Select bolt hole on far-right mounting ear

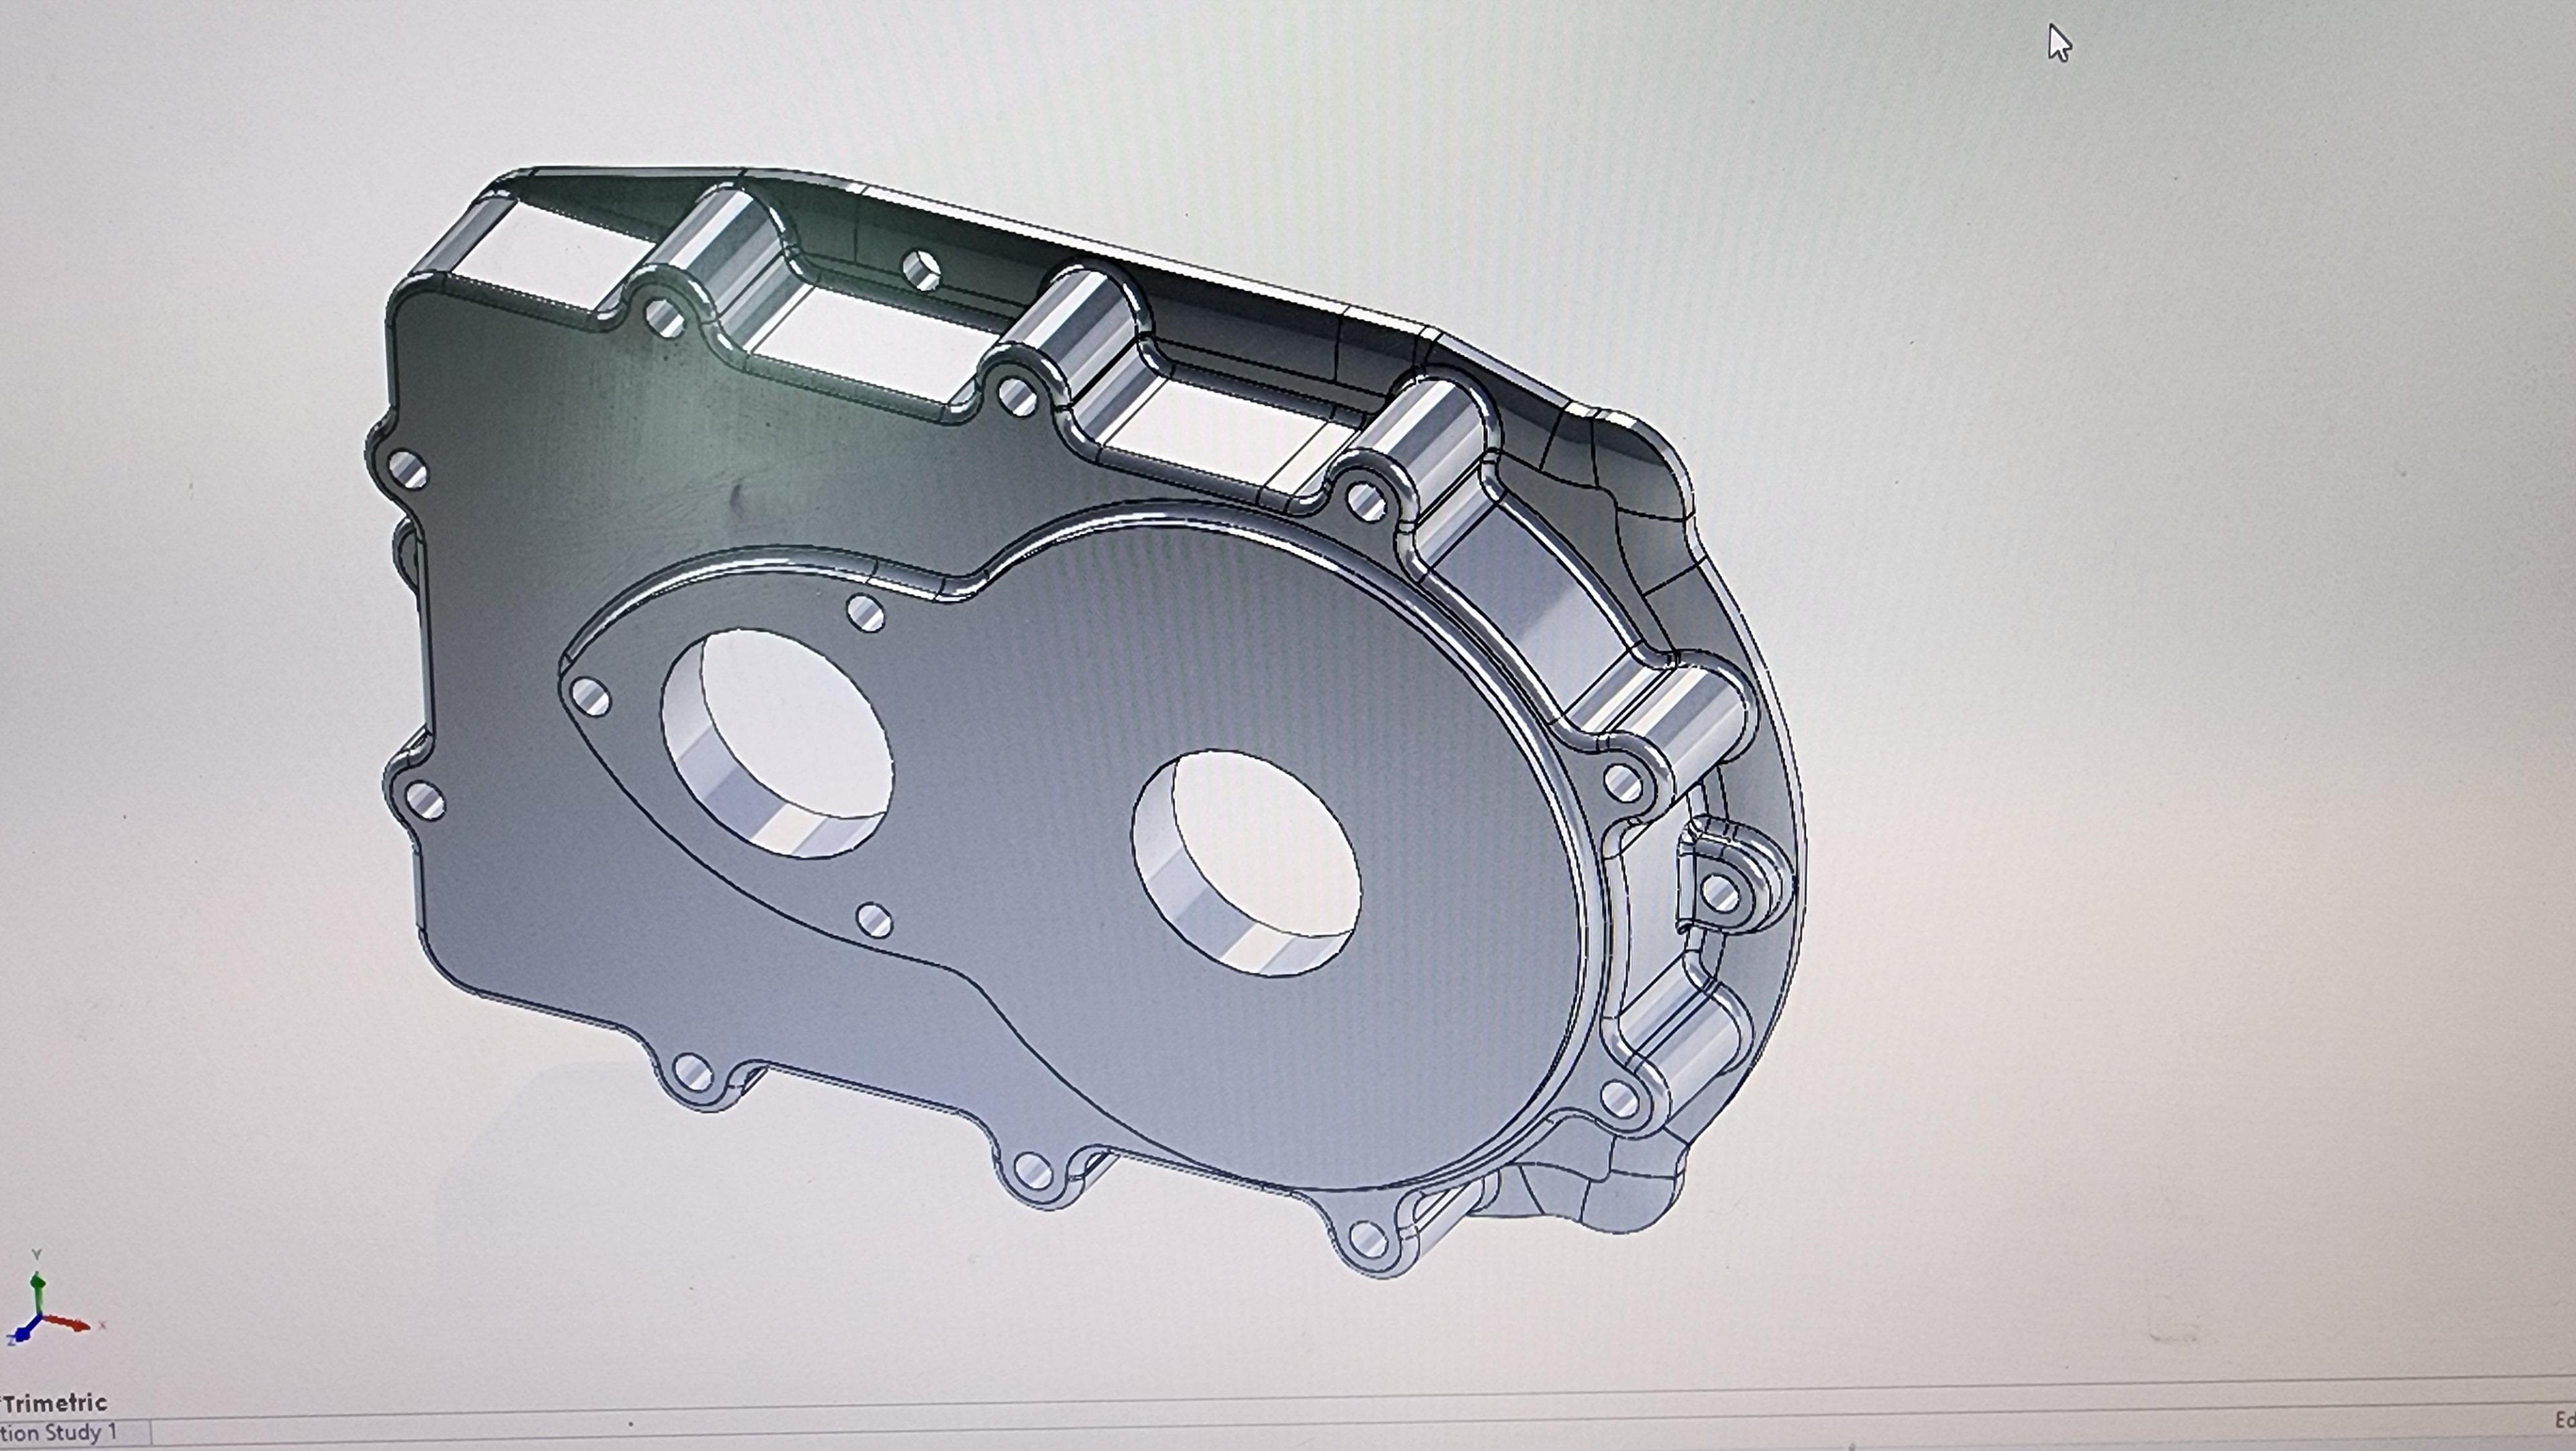click(1720, 893)
